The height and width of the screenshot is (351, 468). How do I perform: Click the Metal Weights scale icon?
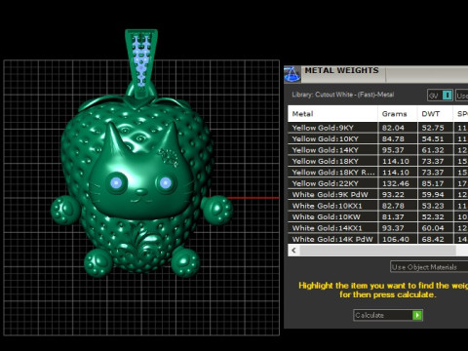(292, 74)
